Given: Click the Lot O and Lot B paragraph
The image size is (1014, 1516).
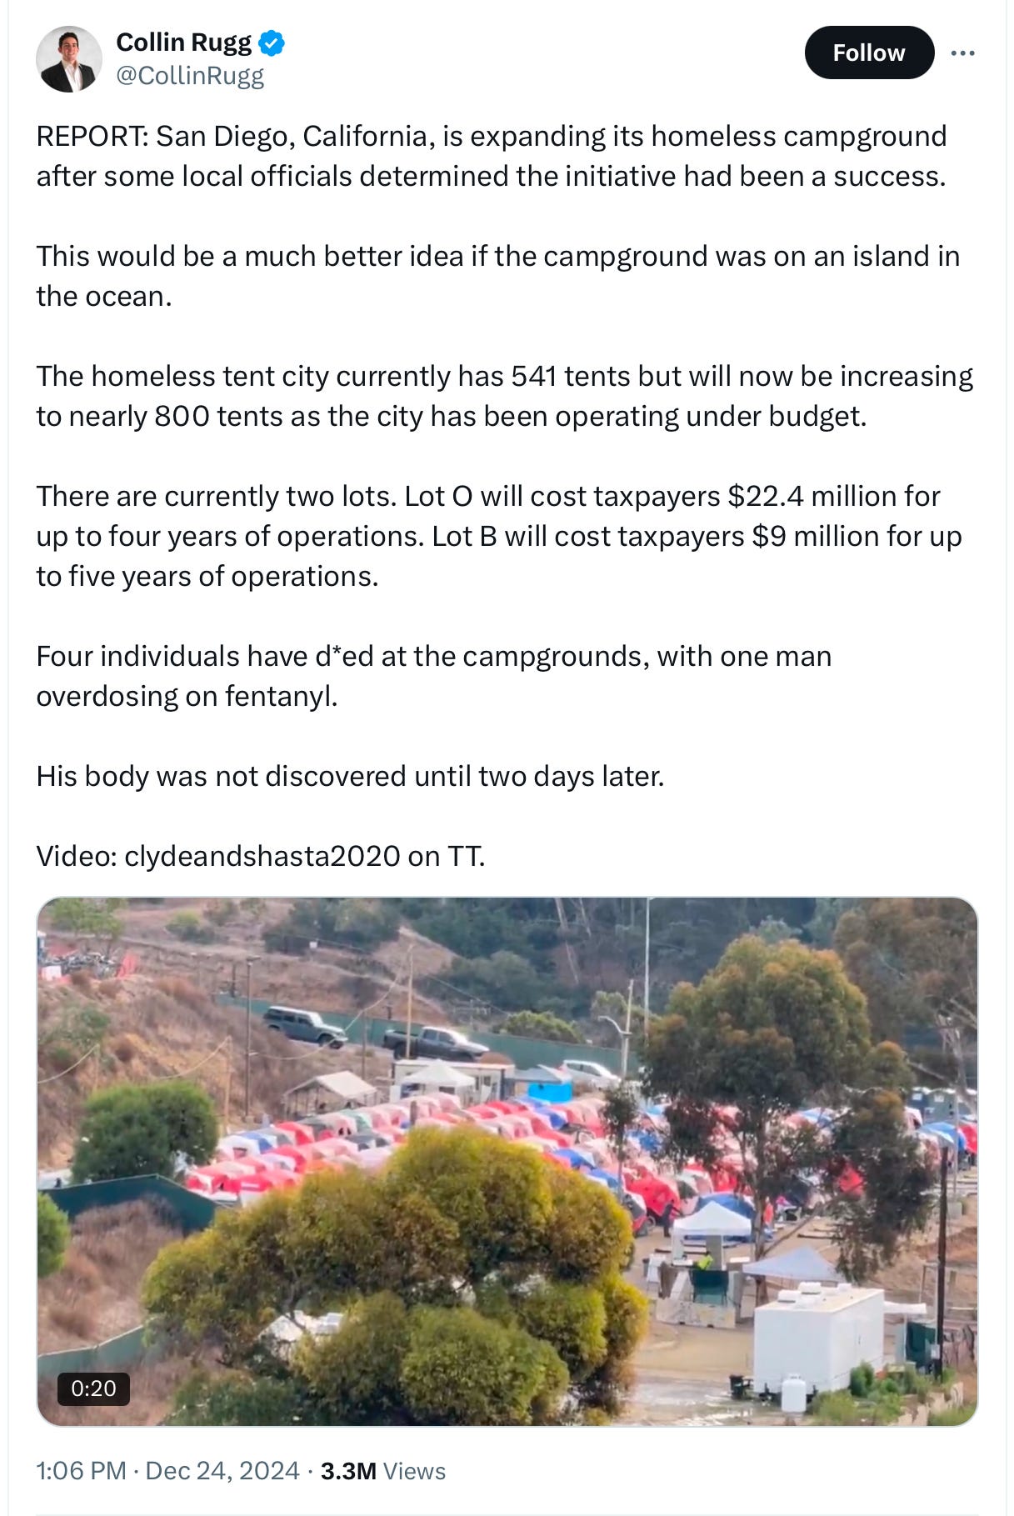Looking at the screenshot, I should 498,536.
